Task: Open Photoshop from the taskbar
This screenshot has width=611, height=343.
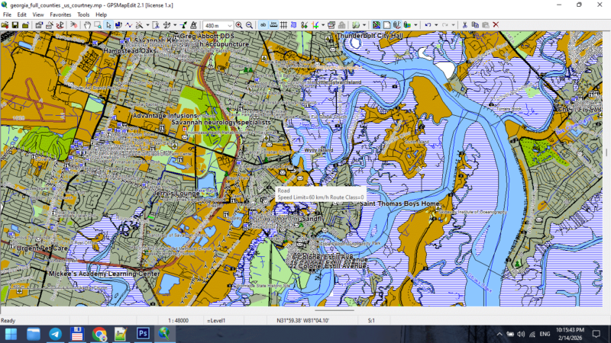Action: tap(143, 334)
